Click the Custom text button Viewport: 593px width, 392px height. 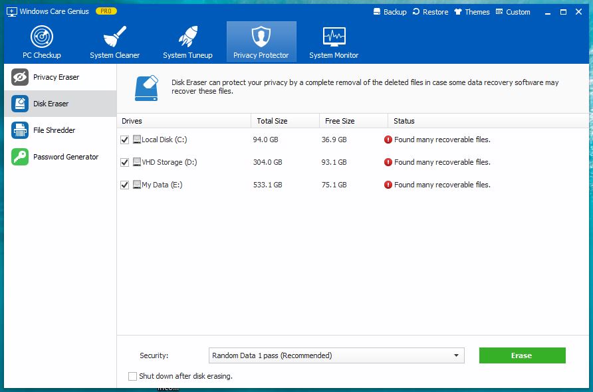[x=518, y=12]
